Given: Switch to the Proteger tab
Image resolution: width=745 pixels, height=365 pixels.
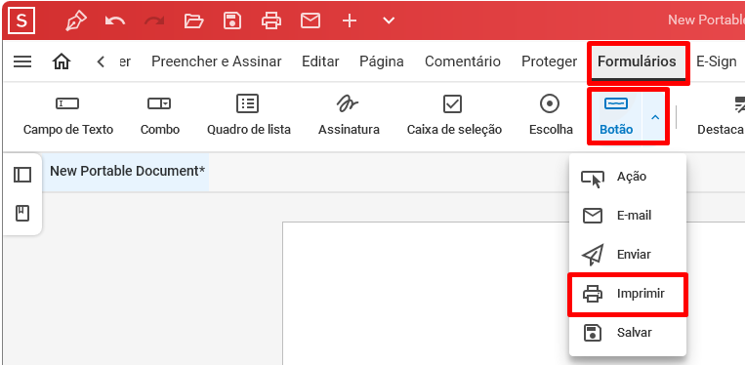Looking at the screenshot, I should [550, 61].
